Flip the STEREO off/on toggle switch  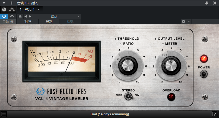click(128, 96)
